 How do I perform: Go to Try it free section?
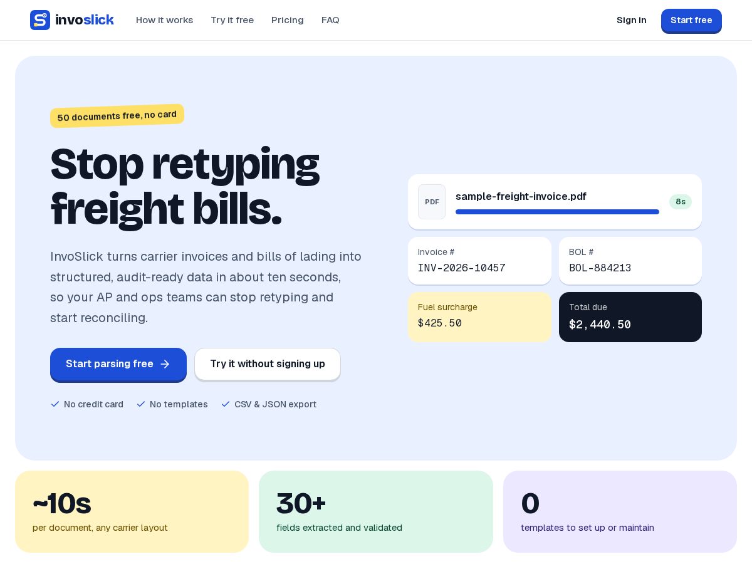(232, 20)
